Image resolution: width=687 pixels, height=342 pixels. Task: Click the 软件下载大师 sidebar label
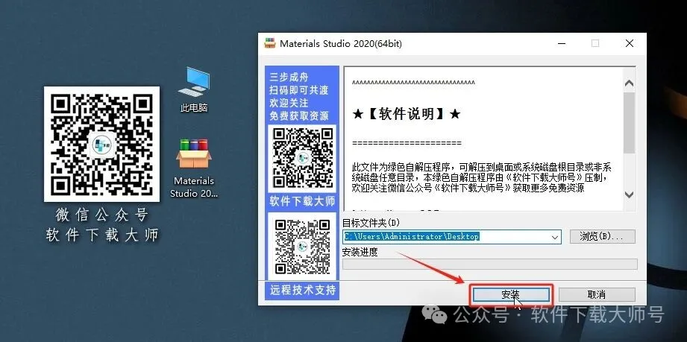coord(302,201)
